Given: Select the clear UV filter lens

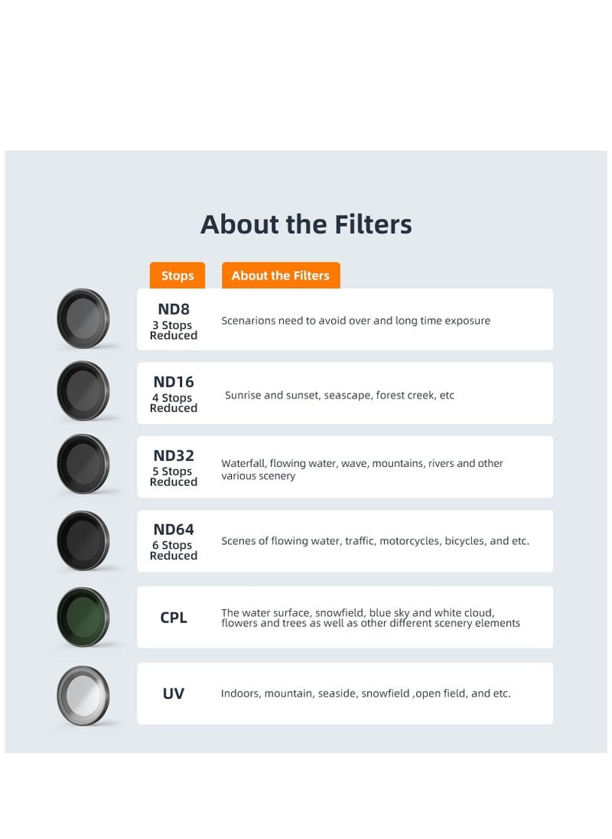Looking at the screenshot, I should [83, 696].
